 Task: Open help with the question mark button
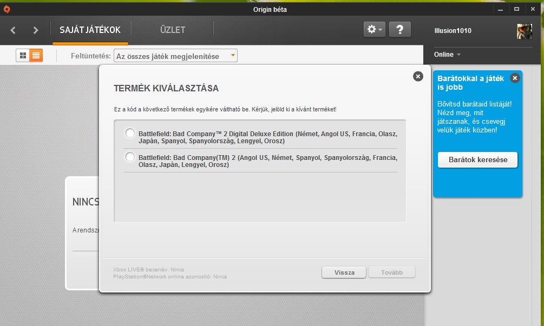point(399,29)
